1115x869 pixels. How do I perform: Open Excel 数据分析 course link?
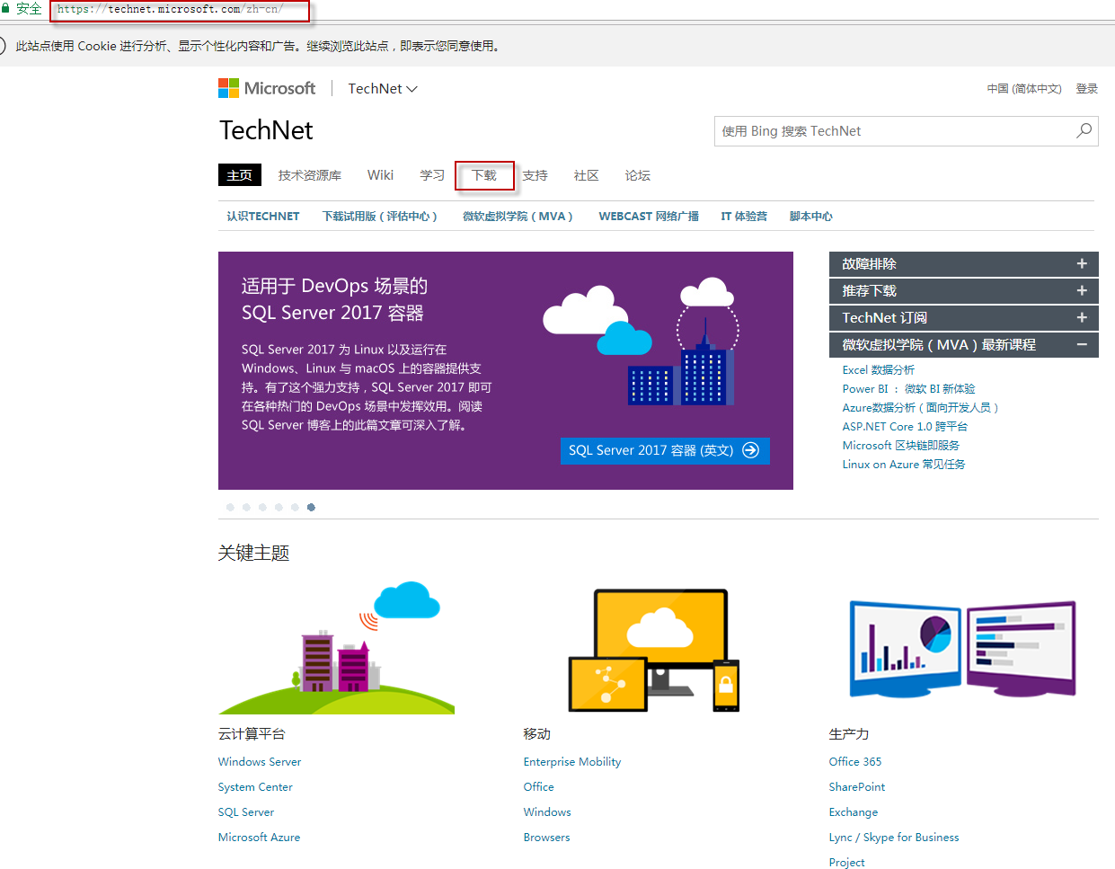coord(879,370)
